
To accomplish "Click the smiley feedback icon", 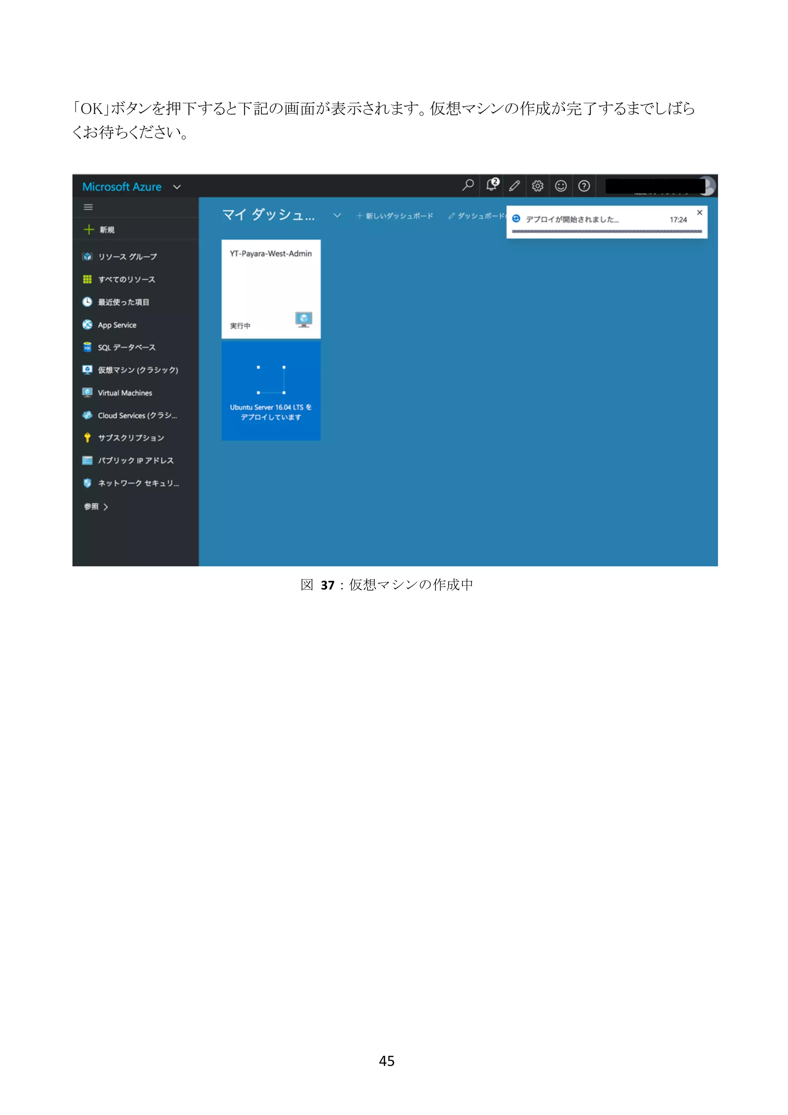I will coord(561,185).
